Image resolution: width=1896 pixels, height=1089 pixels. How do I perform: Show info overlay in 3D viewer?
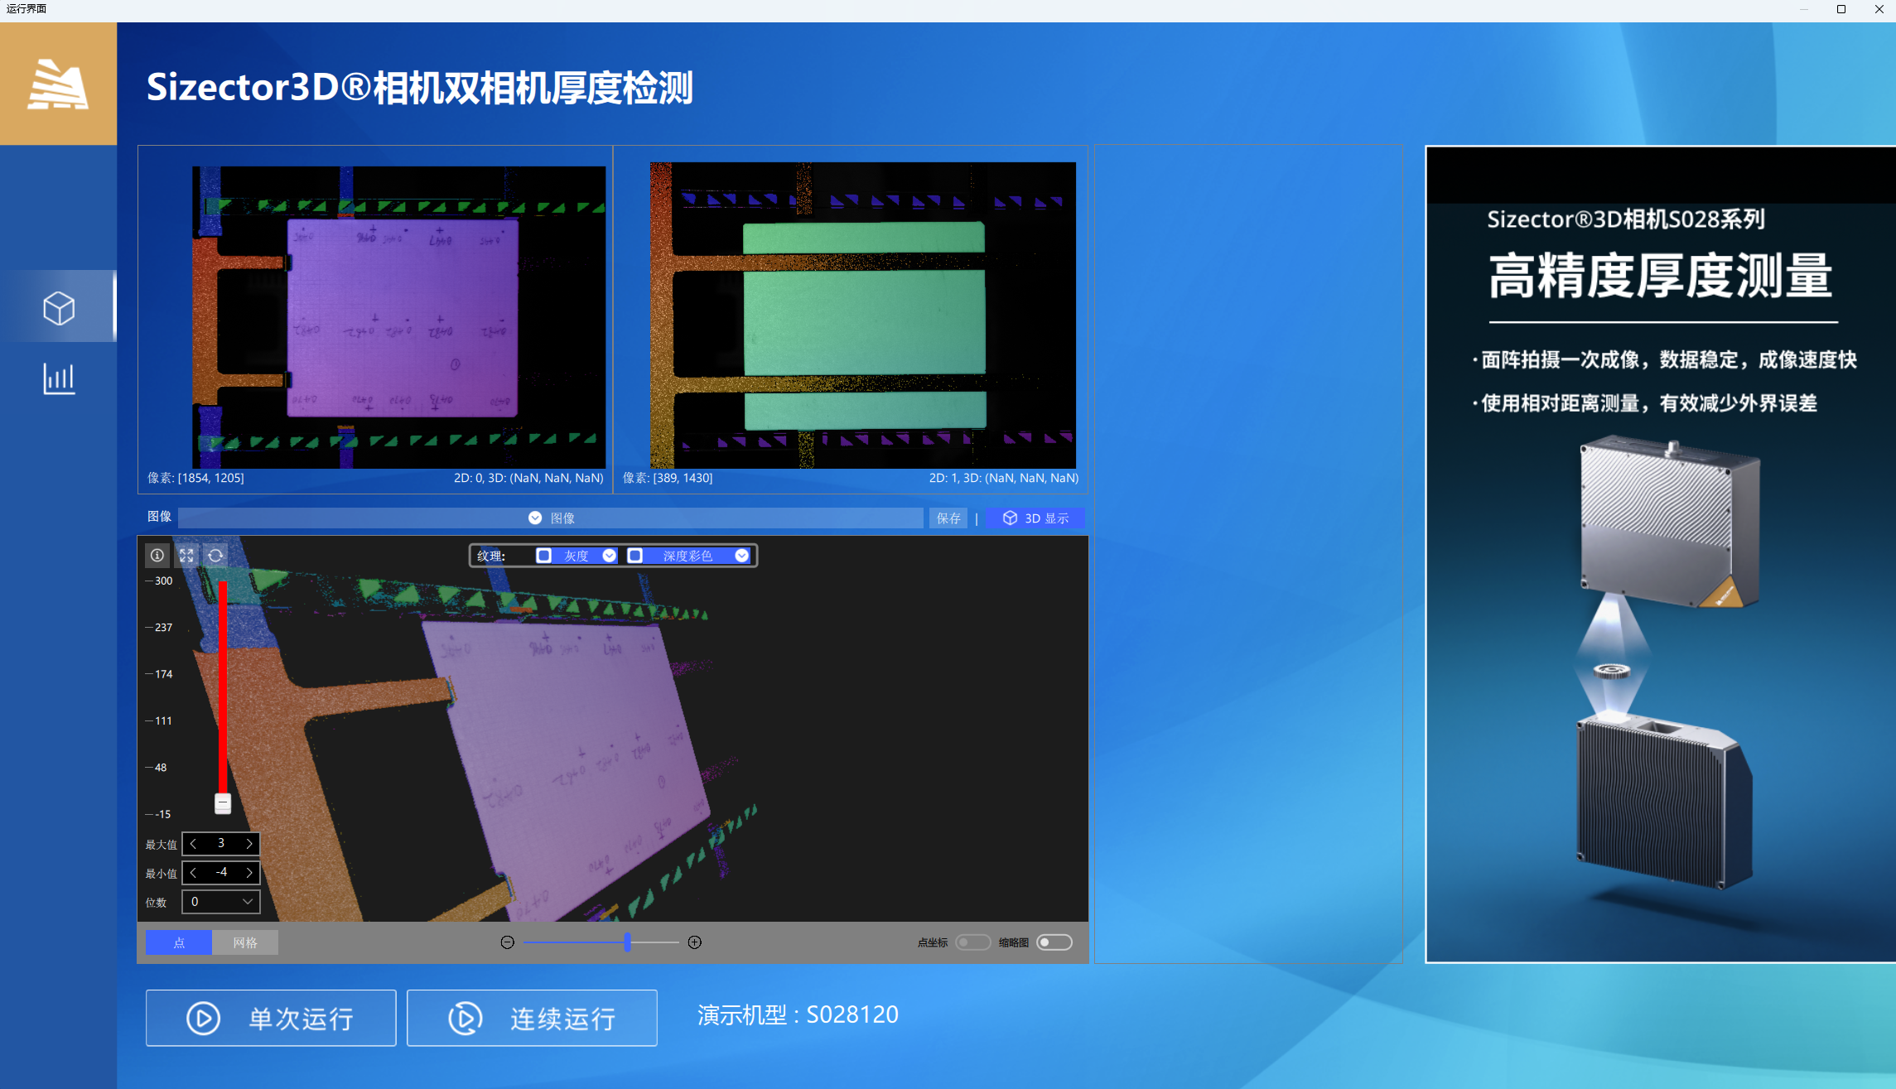coord(157,556)
